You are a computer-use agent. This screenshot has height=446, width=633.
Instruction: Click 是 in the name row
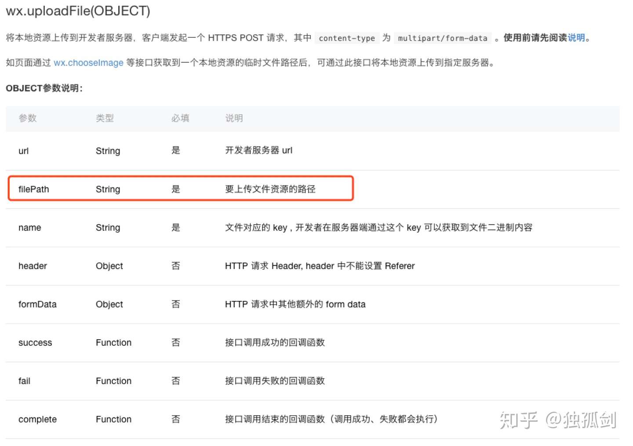click(x=176, y=227)
